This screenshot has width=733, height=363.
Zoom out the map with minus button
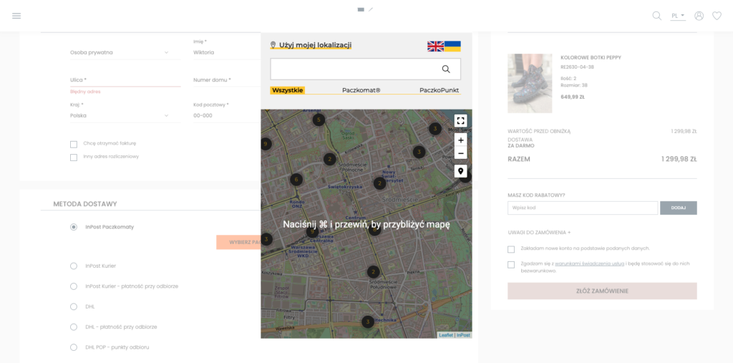pyautogui.click(x=460, y=153)
